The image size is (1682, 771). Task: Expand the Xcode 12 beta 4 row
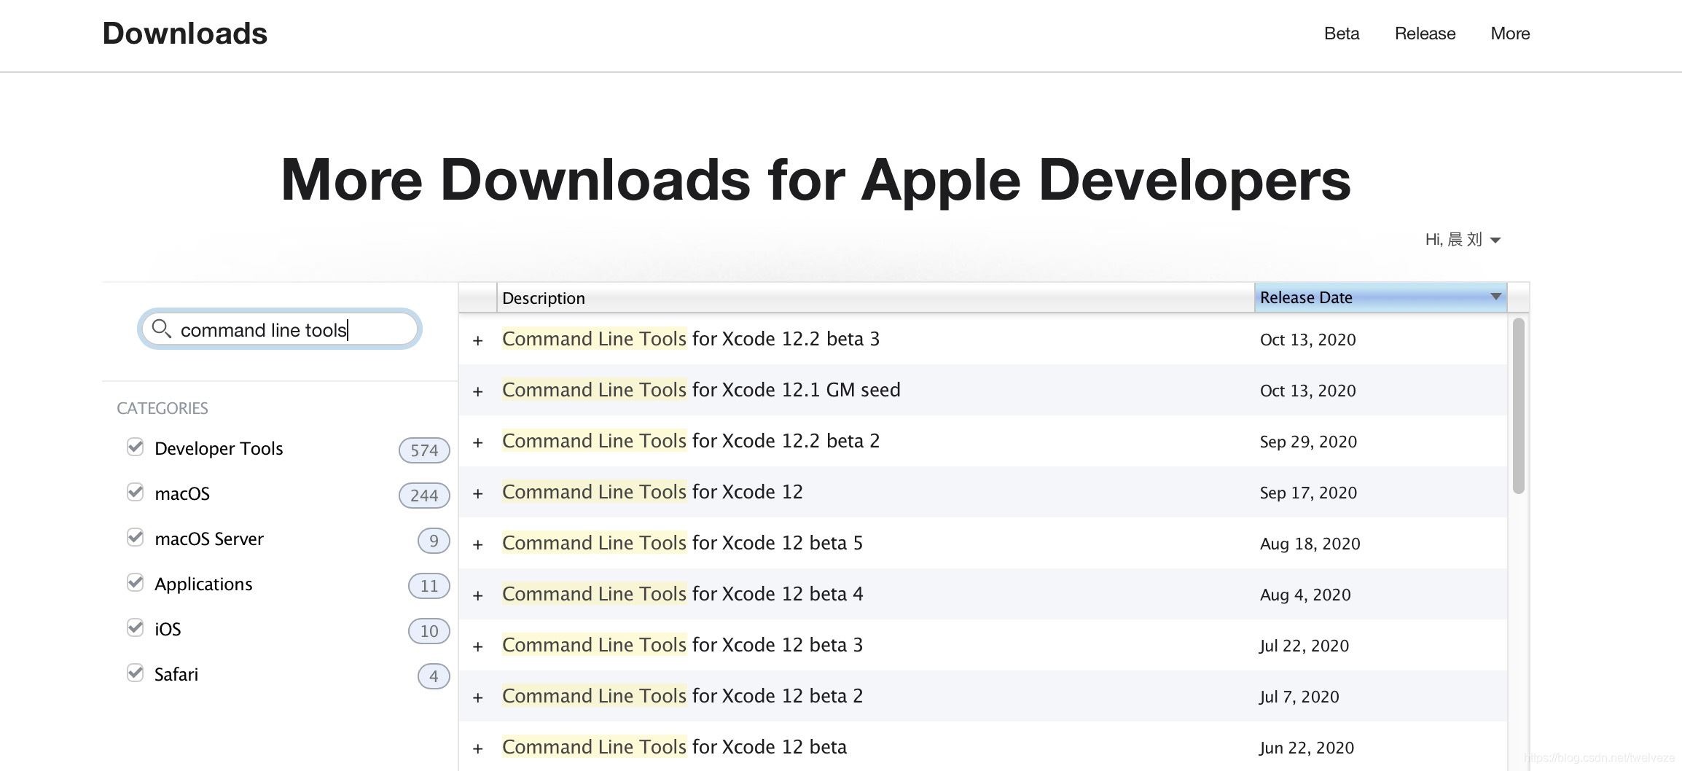point(478,595)
